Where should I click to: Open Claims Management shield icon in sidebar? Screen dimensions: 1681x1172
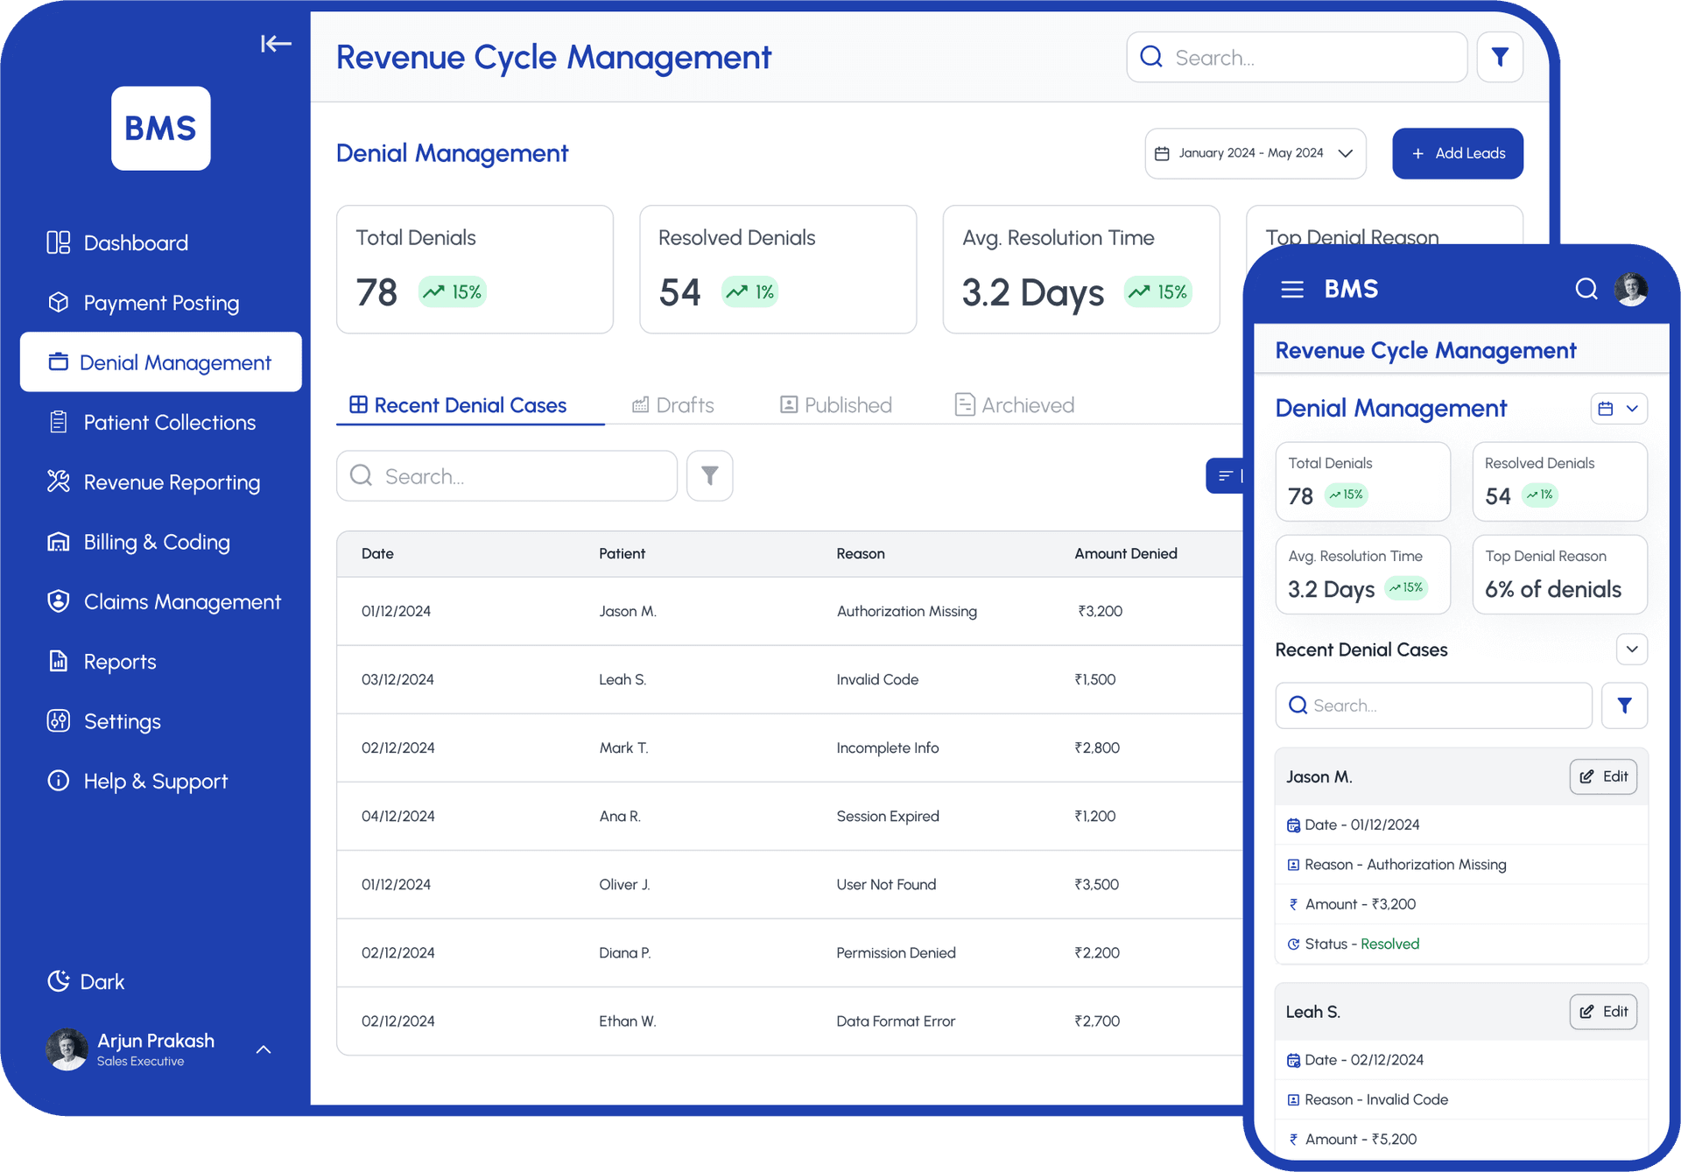click(x=59, y=601)
